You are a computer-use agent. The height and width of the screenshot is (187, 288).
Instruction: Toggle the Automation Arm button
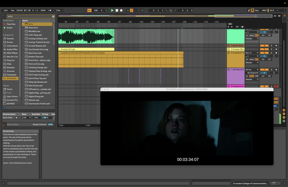(132, 10)
